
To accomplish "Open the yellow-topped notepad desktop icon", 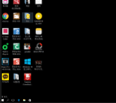I will (x=39, y=31).
